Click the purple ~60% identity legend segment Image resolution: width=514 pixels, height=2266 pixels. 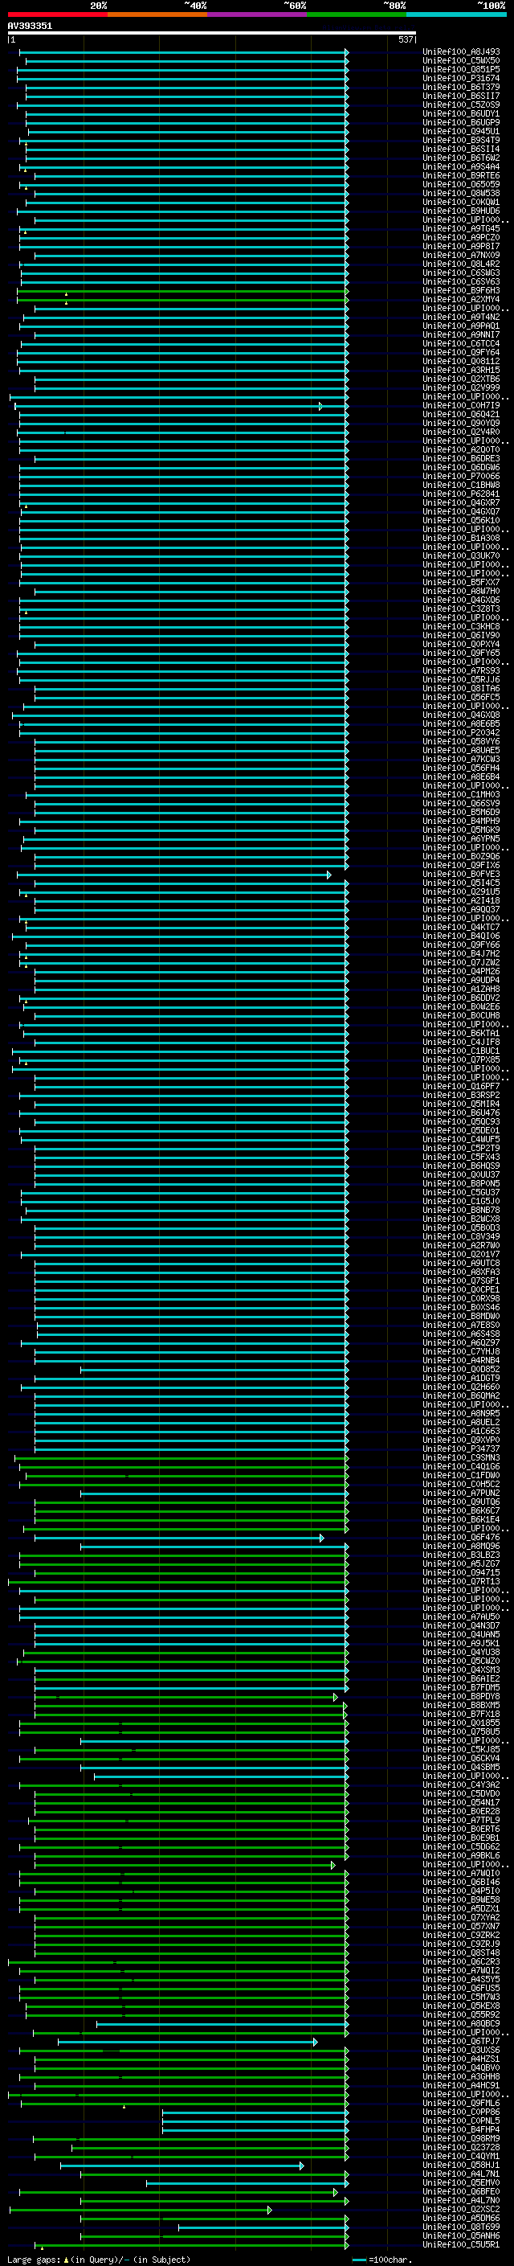[x=256, y=14]
